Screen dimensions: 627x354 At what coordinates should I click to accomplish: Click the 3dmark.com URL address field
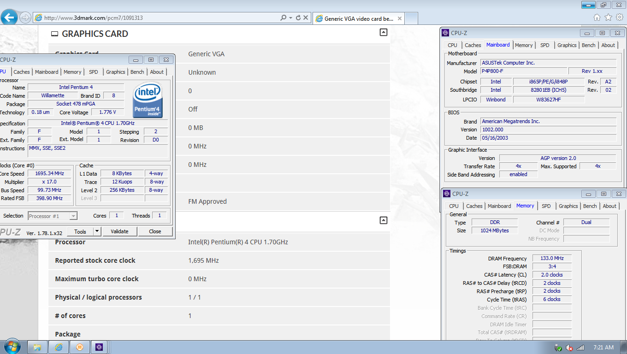coord(157,18)
